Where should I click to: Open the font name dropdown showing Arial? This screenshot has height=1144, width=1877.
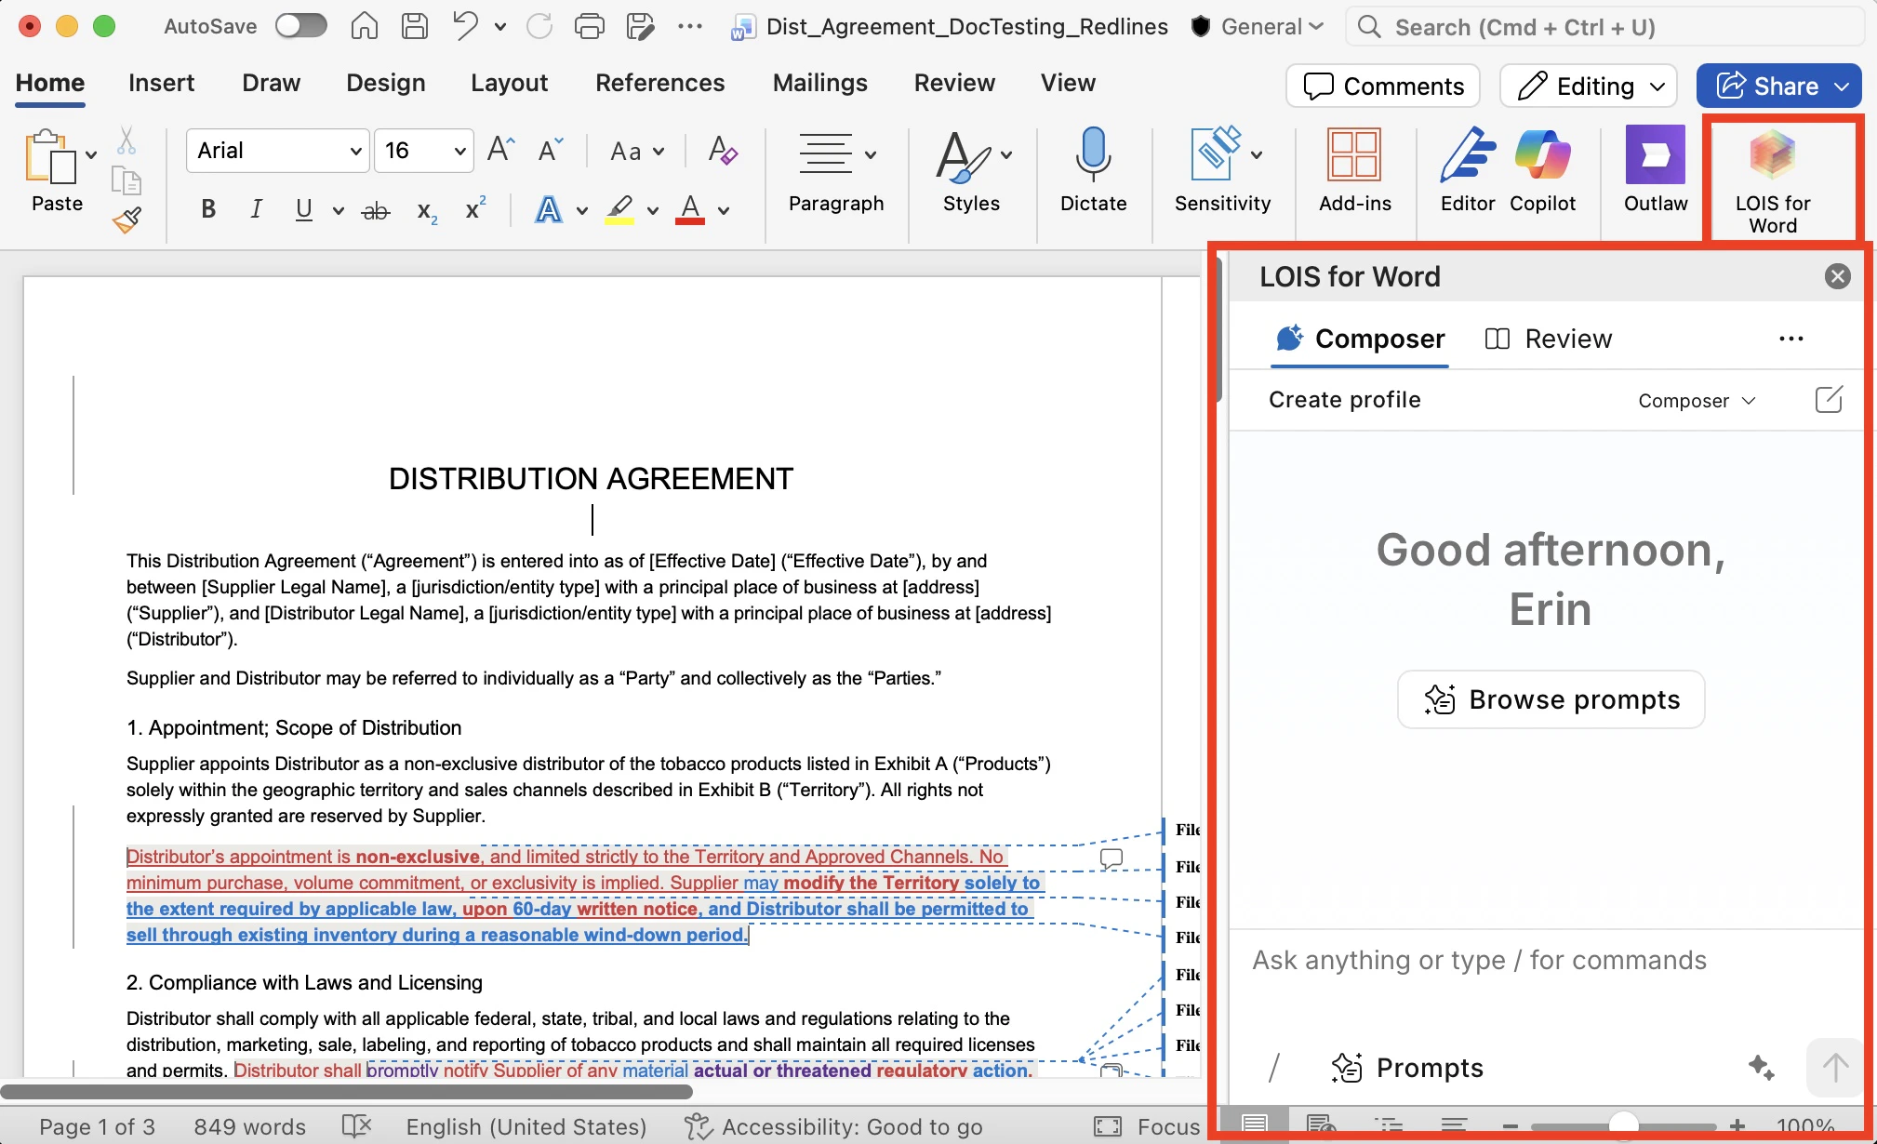coord(354,151)
